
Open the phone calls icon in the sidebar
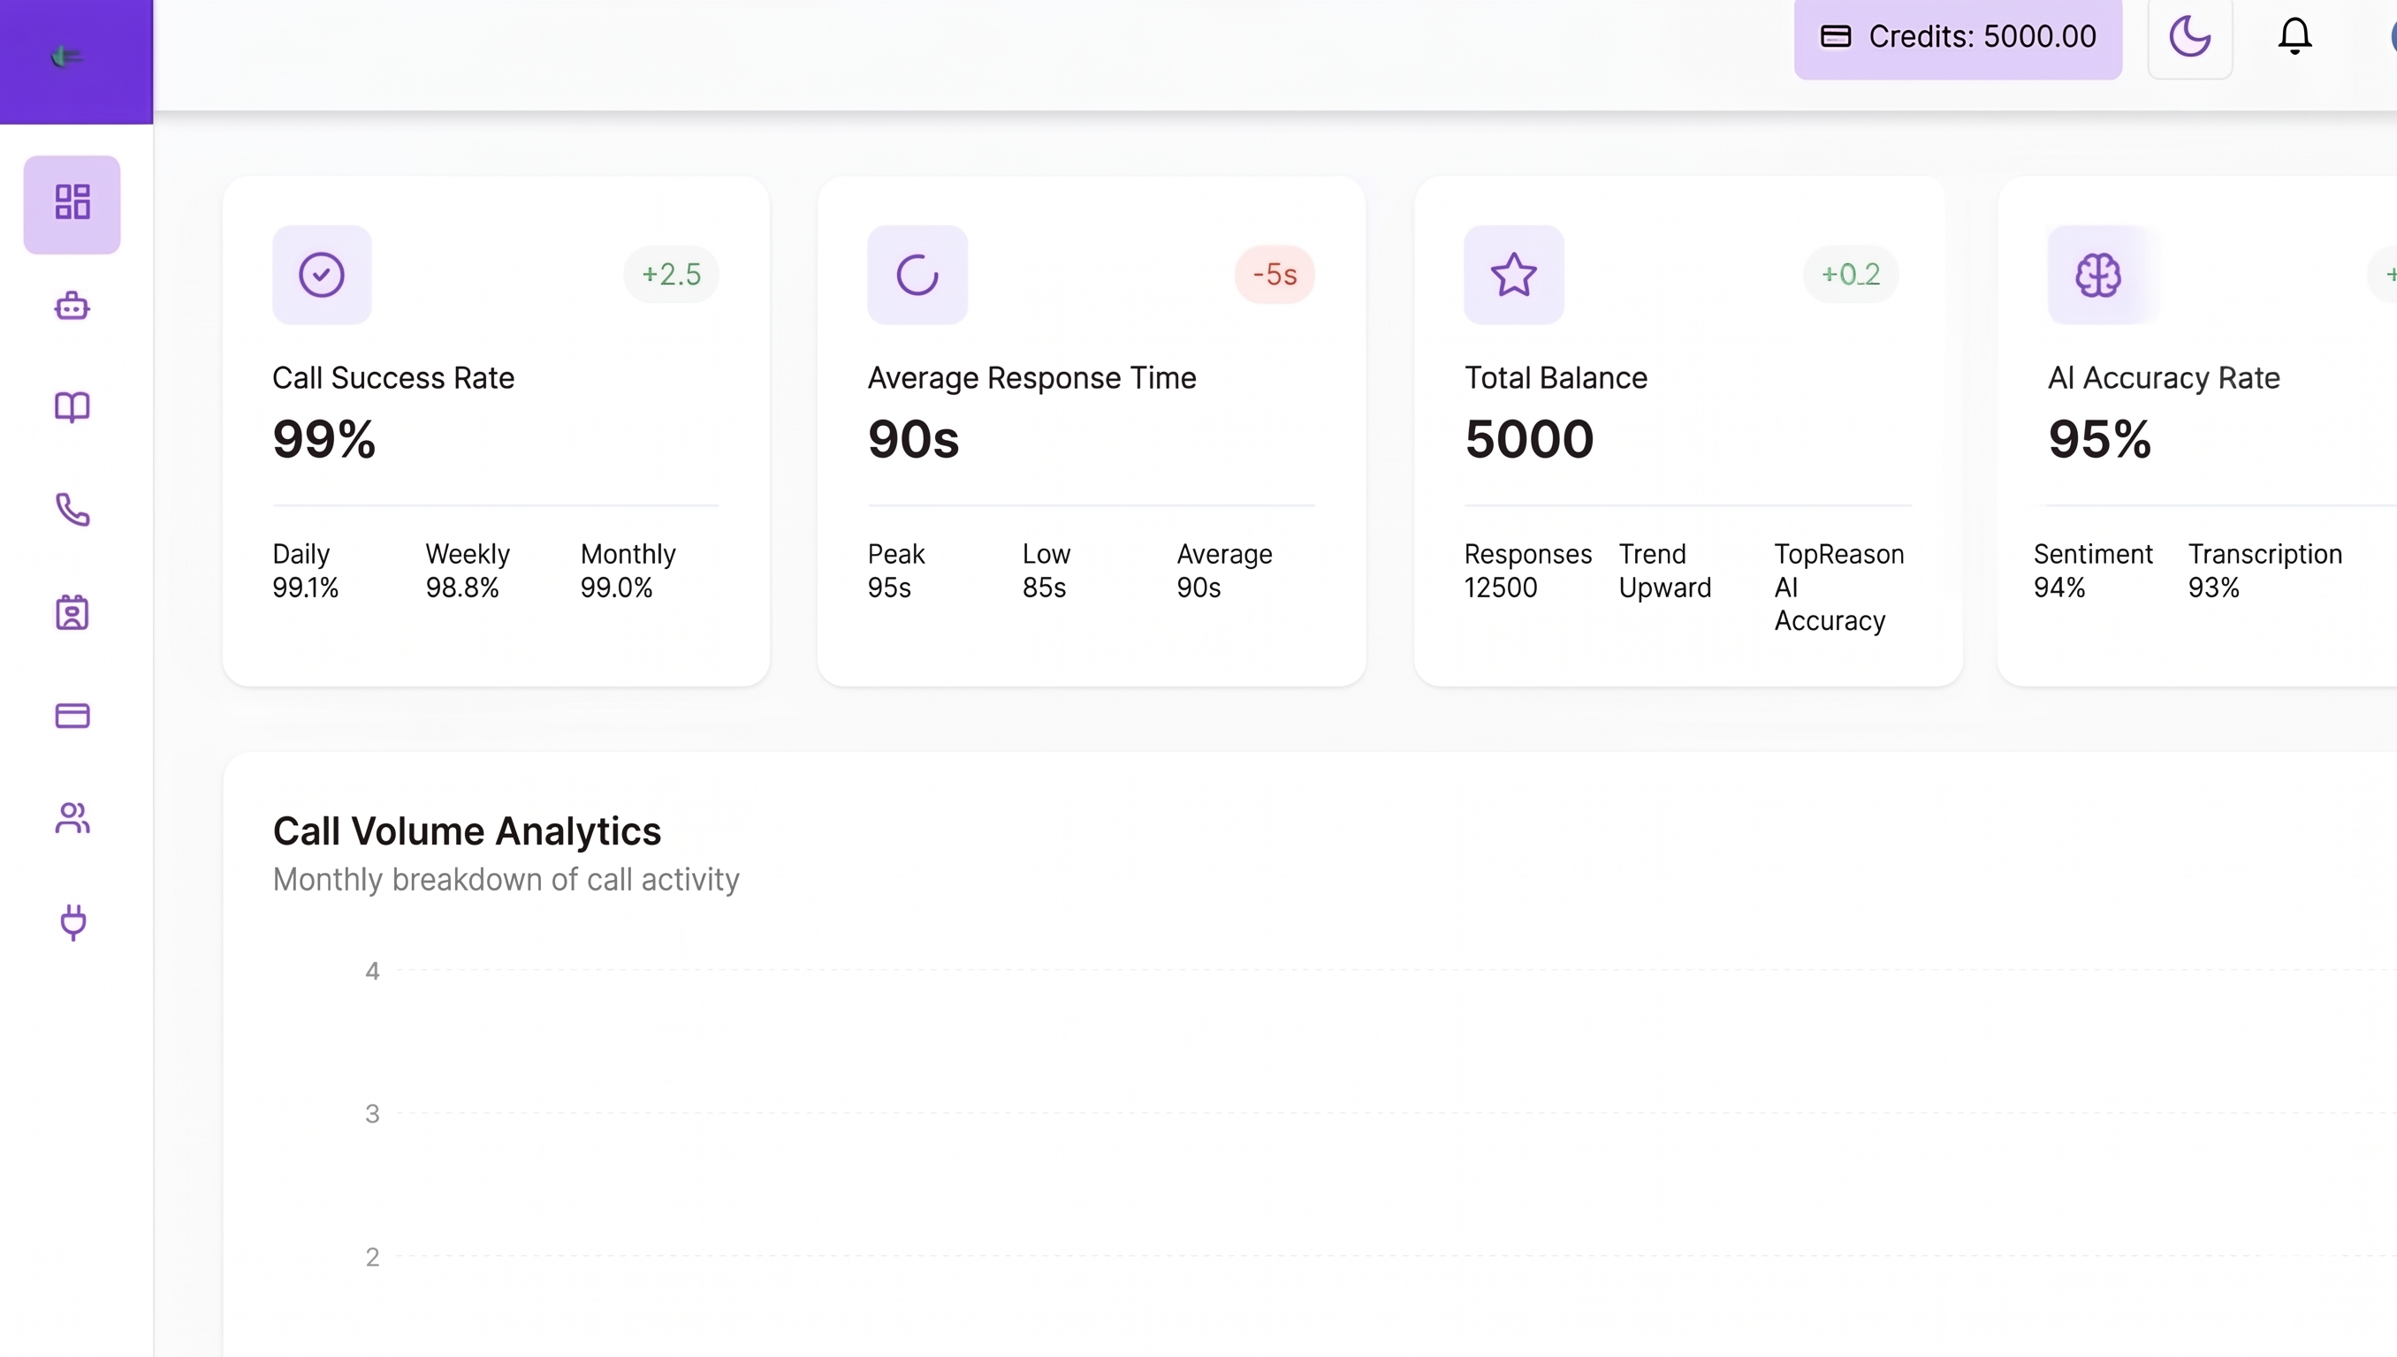[72, 510]
